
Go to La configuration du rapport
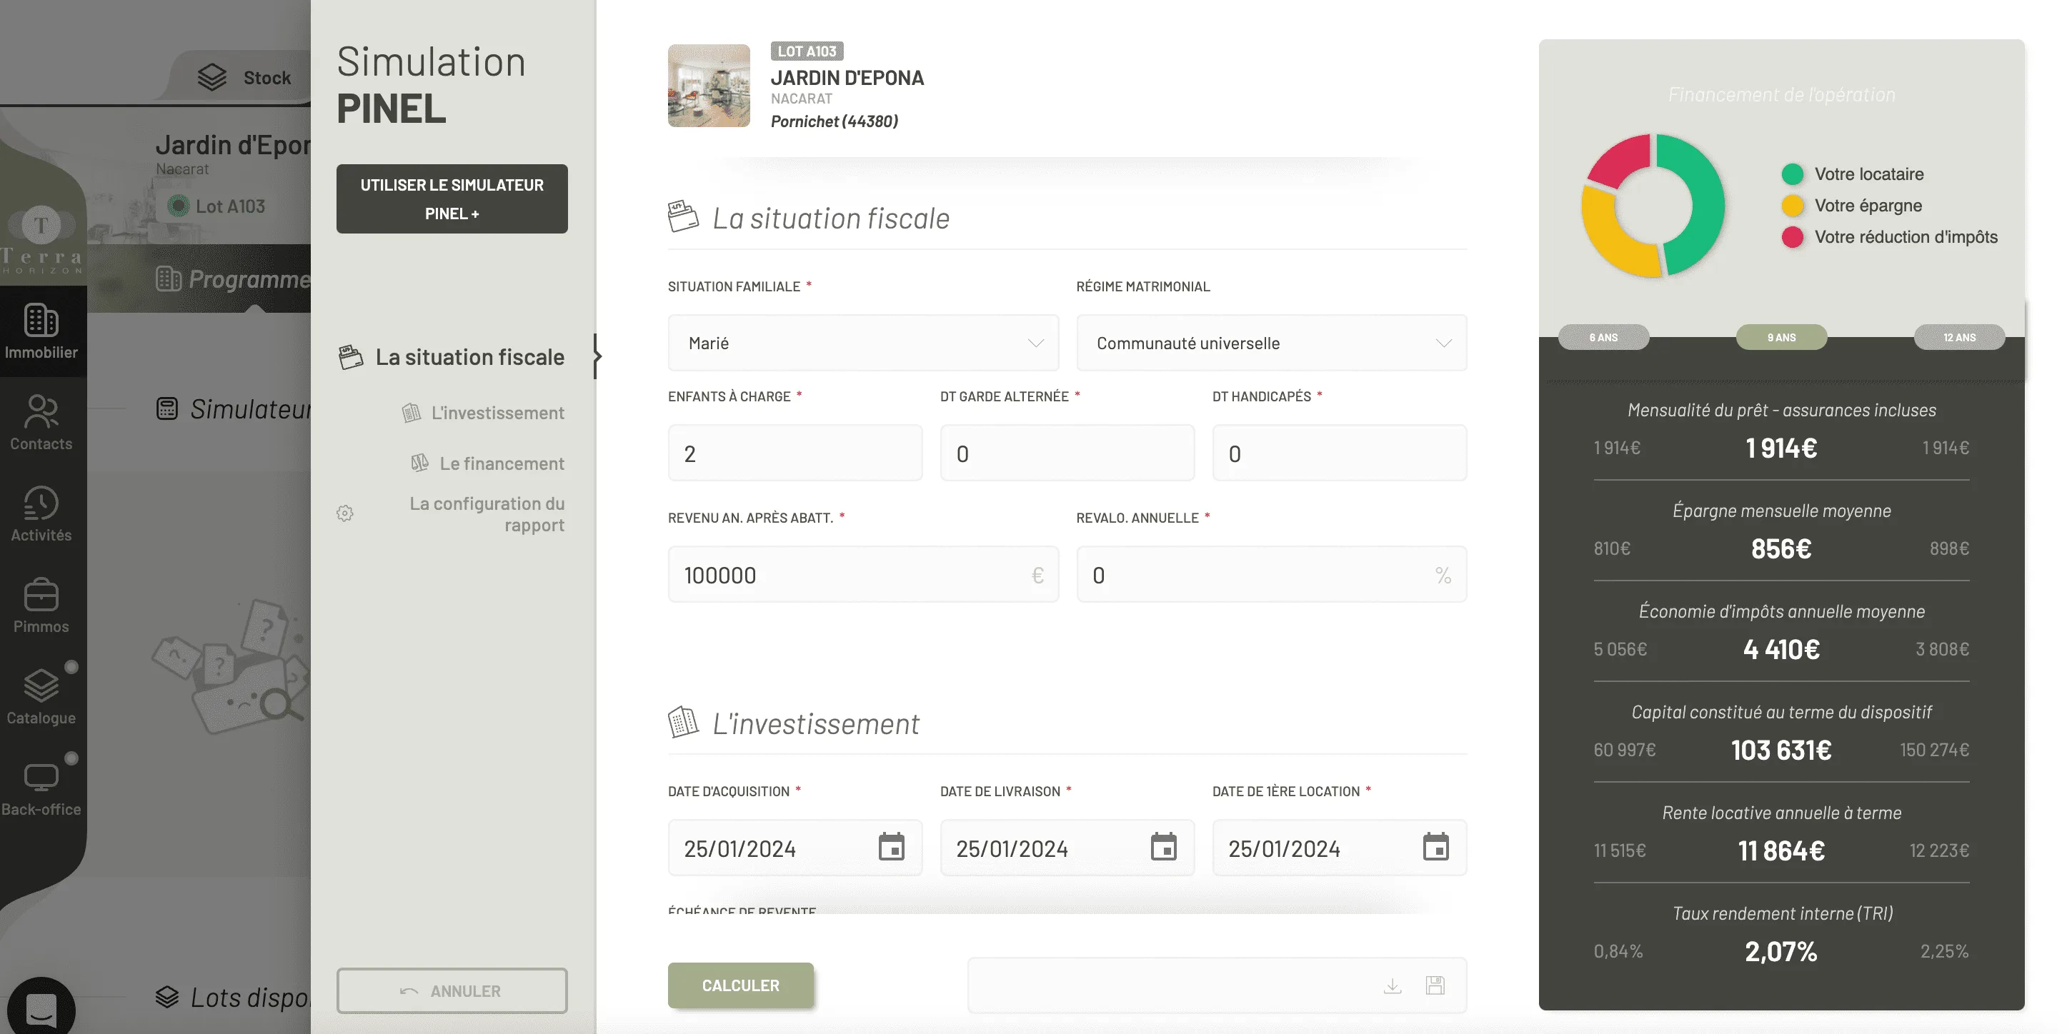[x=450, y=513]
